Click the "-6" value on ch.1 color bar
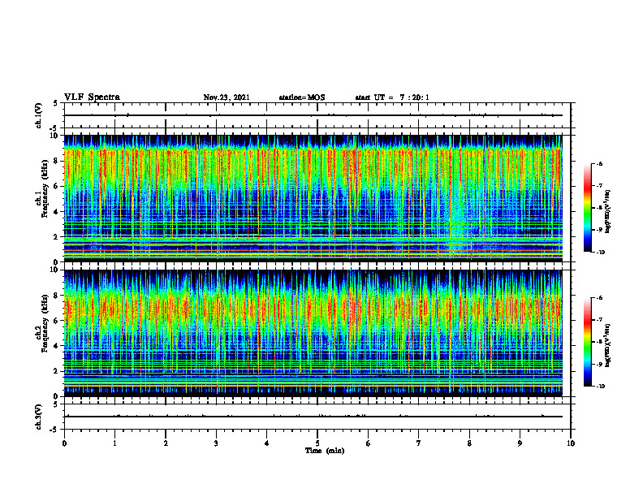The image size is (643, 497). click(600, 163)
